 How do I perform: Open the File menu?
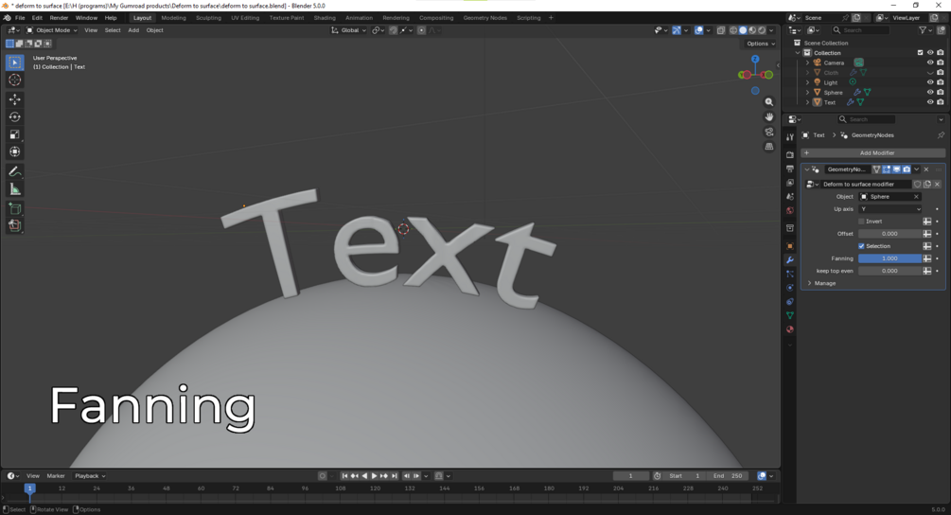pos(20,18)
